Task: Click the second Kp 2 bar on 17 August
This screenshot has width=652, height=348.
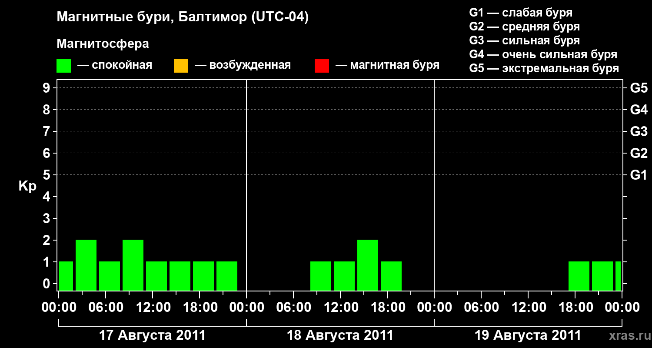Action: pos(133,265)
